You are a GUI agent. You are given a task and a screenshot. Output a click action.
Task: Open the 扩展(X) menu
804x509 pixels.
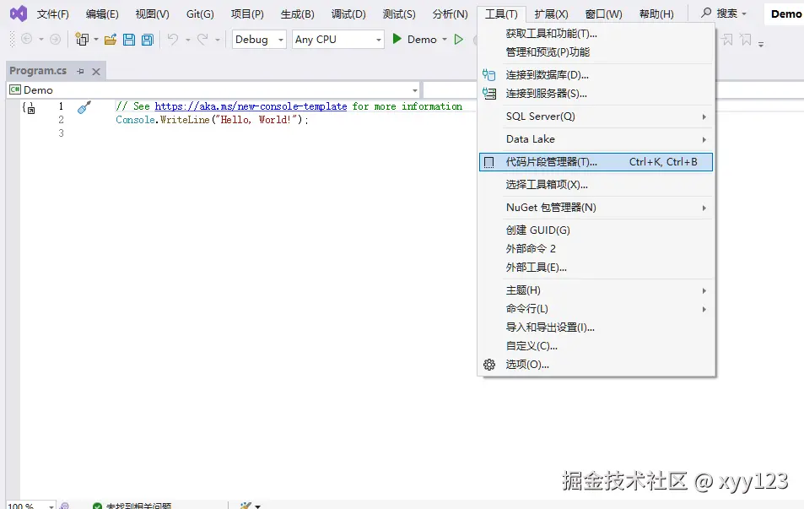pos(551,14)
